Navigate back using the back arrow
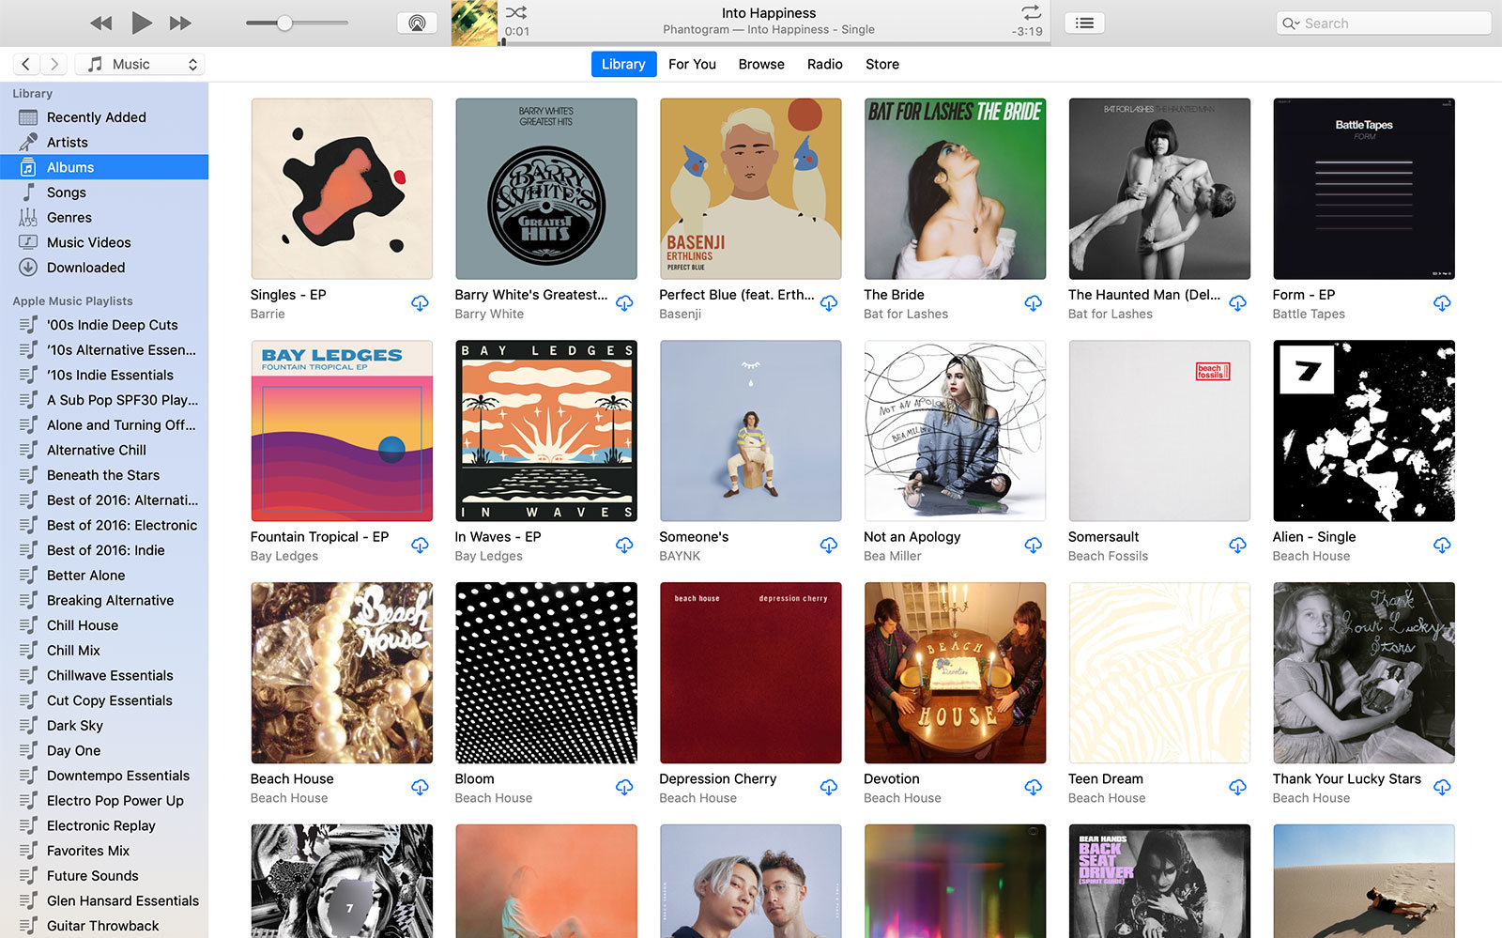1502x938 pixels. pos(25,63)
